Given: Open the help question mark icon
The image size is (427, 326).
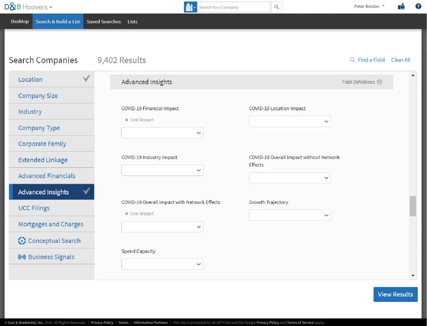Looking at the screenshot, I should pos(418,6).
